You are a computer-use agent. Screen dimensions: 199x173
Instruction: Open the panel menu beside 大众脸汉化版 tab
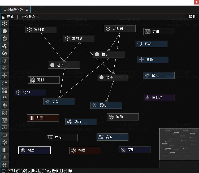(27, 10)
